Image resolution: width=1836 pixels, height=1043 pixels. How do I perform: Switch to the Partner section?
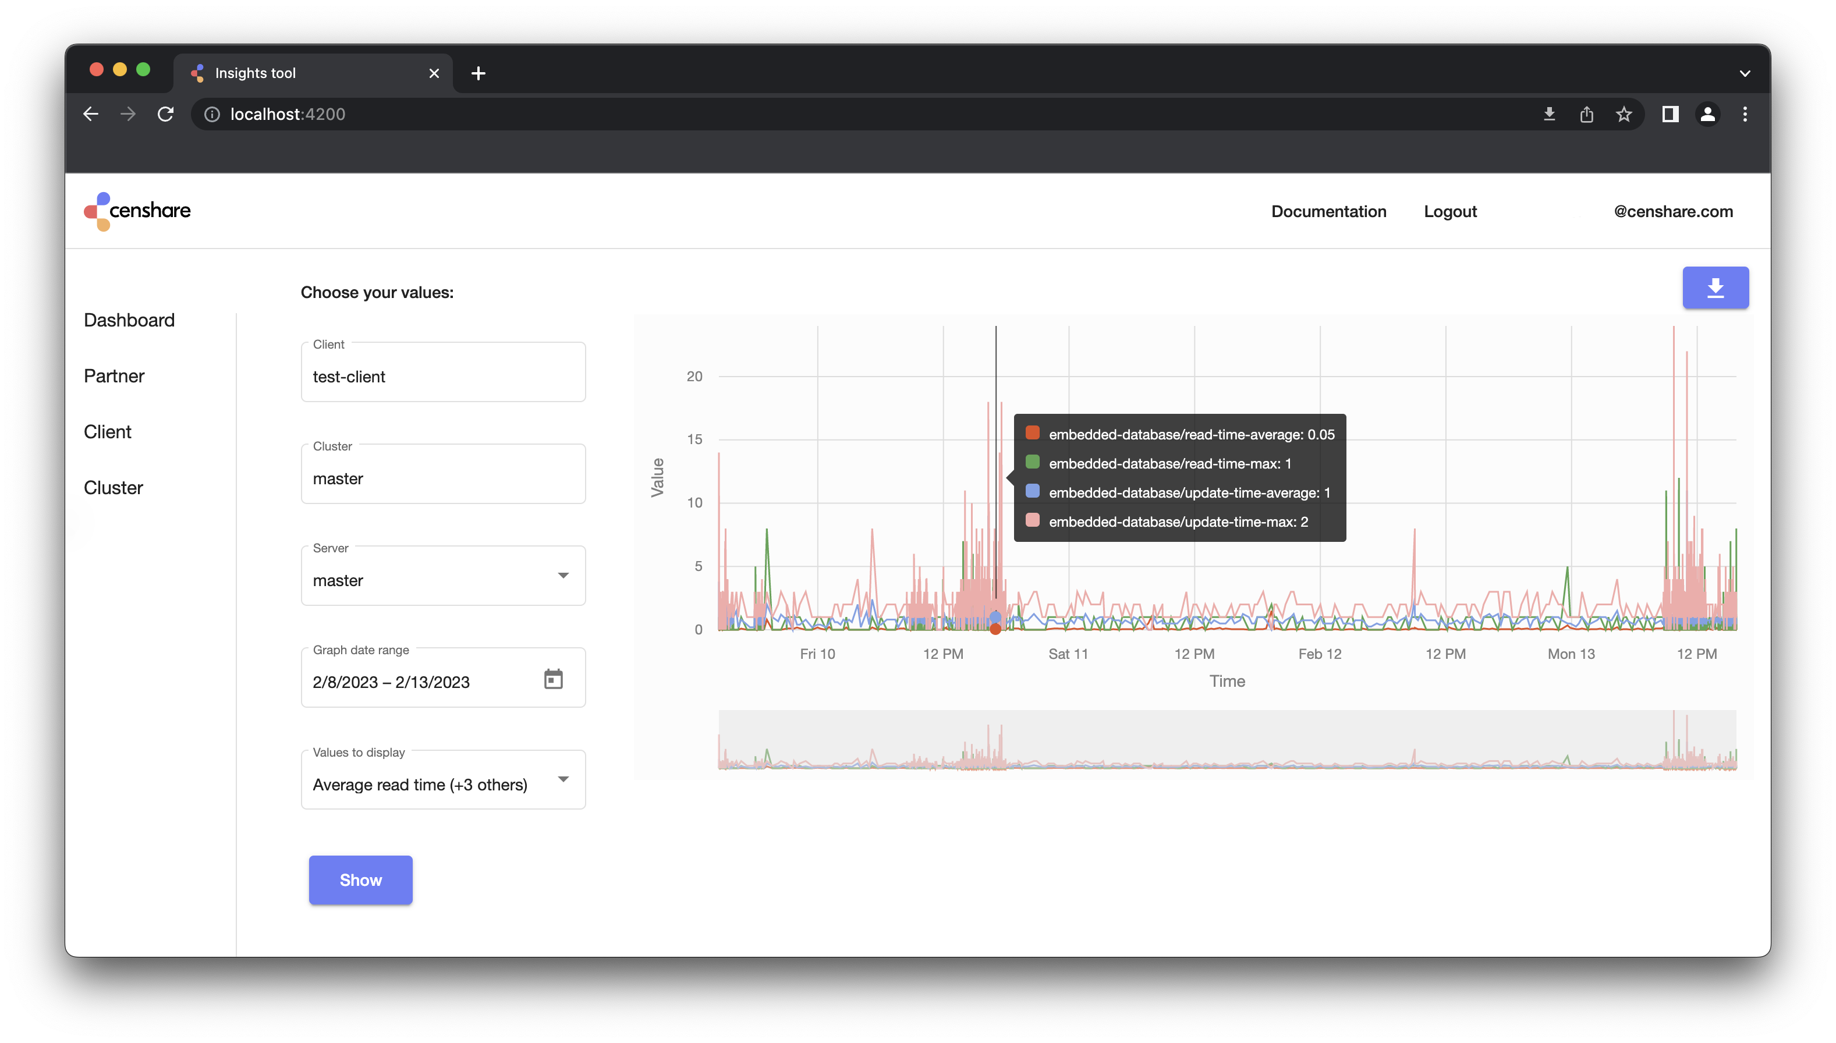pyautogui.click(x=113, y=375)
